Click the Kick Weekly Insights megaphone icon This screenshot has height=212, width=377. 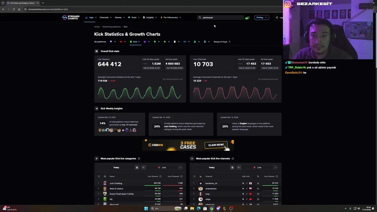(x=96, y=108)
